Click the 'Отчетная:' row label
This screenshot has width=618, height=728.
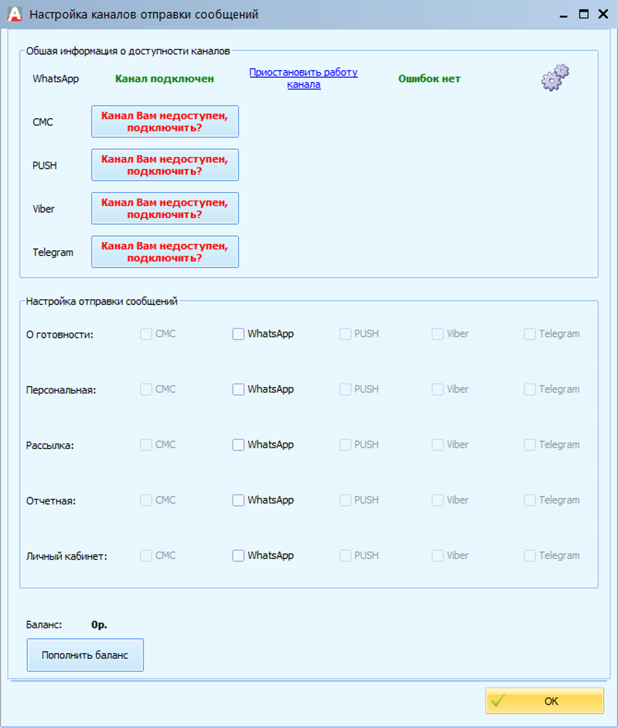51,501
